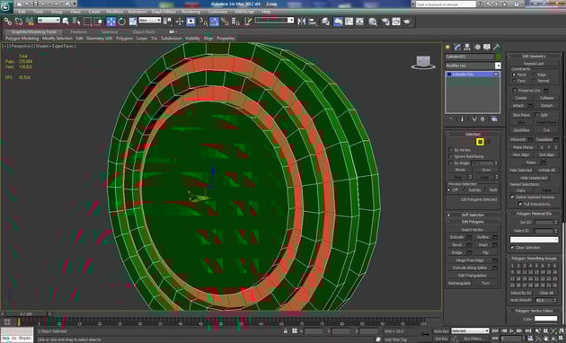Click the Play Animation button
Screen dimensions: 566x343
point(511,330)
